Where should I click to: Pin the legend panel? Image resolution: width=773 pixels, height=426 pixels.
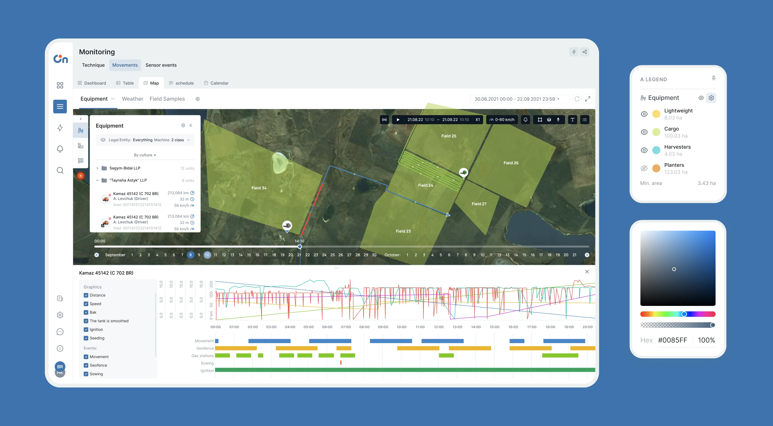pos(714,78)
